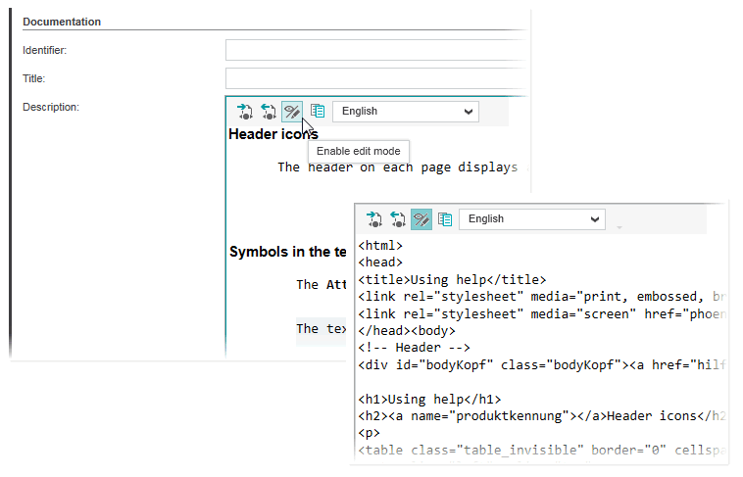Click the "Header icons" heading in the description
This screenshot has height=477, width=743.
coord(272,134)
